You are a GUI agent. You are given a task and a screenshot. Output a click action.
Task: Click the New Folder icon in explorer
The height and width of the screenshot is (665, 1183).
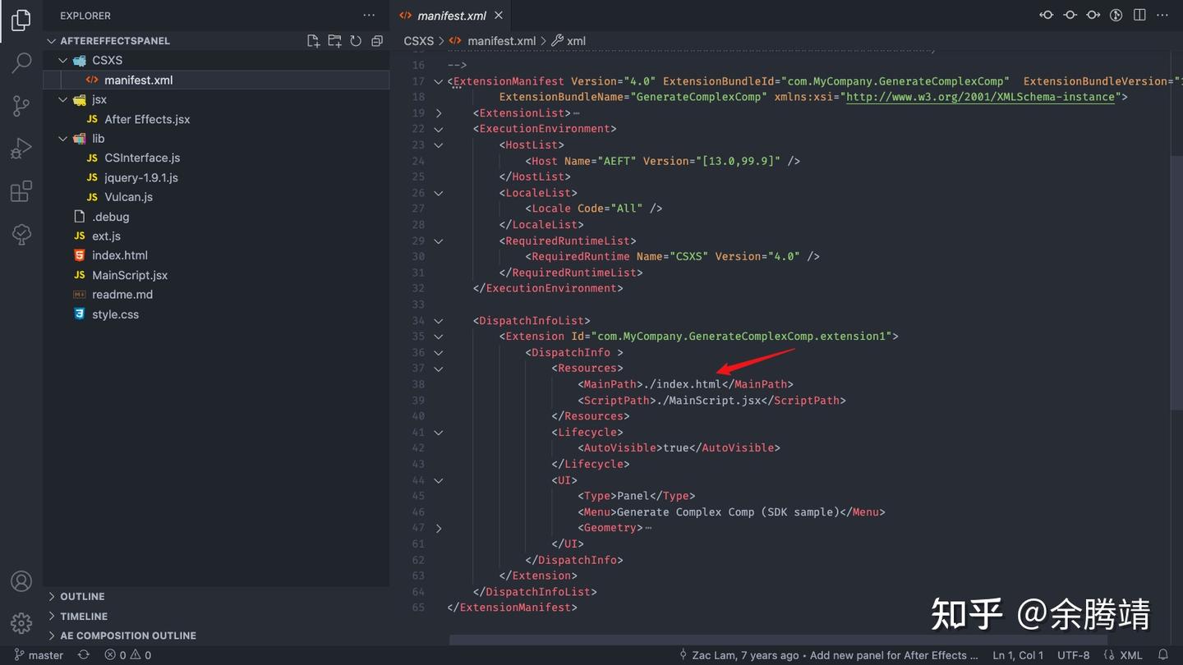click(x=334, y=41)
